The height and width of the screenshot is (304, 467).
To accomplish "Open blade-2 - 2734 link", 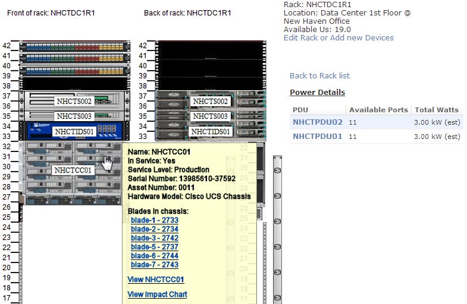I will (x=155, y=229).
